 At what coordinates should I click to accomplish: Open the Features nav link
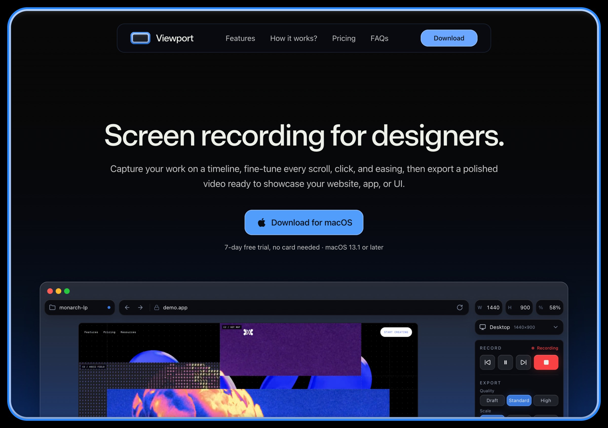click(240, 38)
